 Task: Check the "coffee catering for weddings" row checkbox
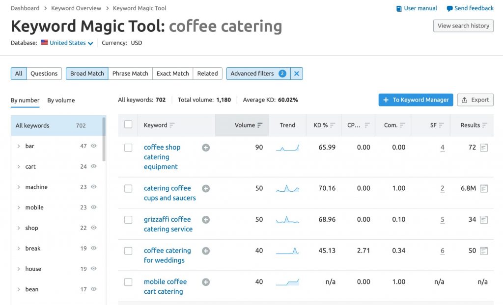(128, 251)
